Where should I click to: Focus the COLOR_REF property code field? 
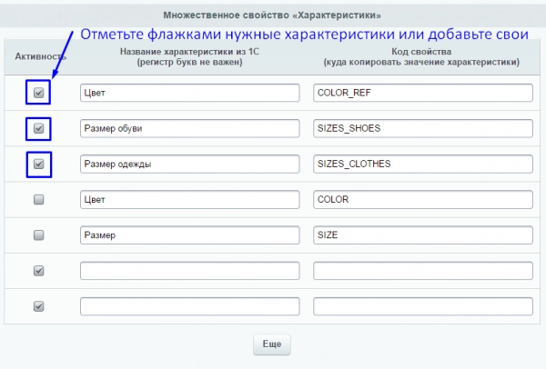423,93
